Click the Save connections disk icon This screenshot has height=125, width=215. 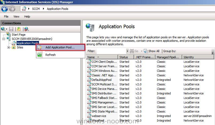(11, 29)
